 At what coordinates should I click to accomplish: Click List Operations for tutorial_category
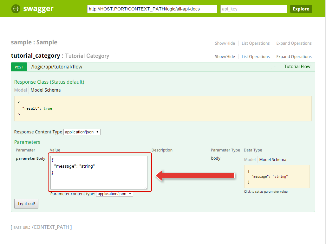256,56
